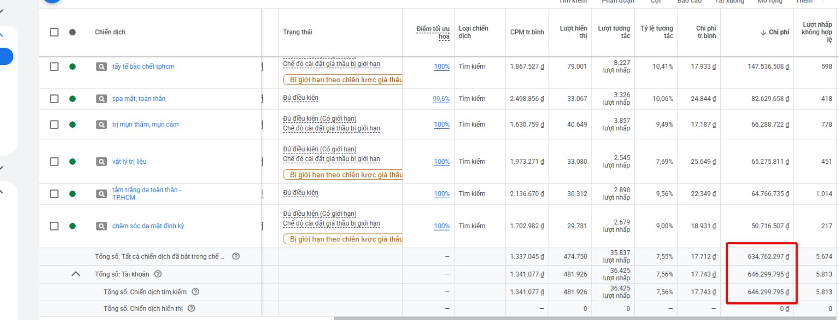Click bid strategy limited badge for chăm sóc da mặt

coord(343,239)
